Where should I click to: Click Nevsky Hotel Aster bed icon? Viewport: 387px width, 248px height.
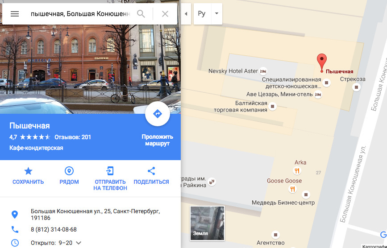pos(263,71)
